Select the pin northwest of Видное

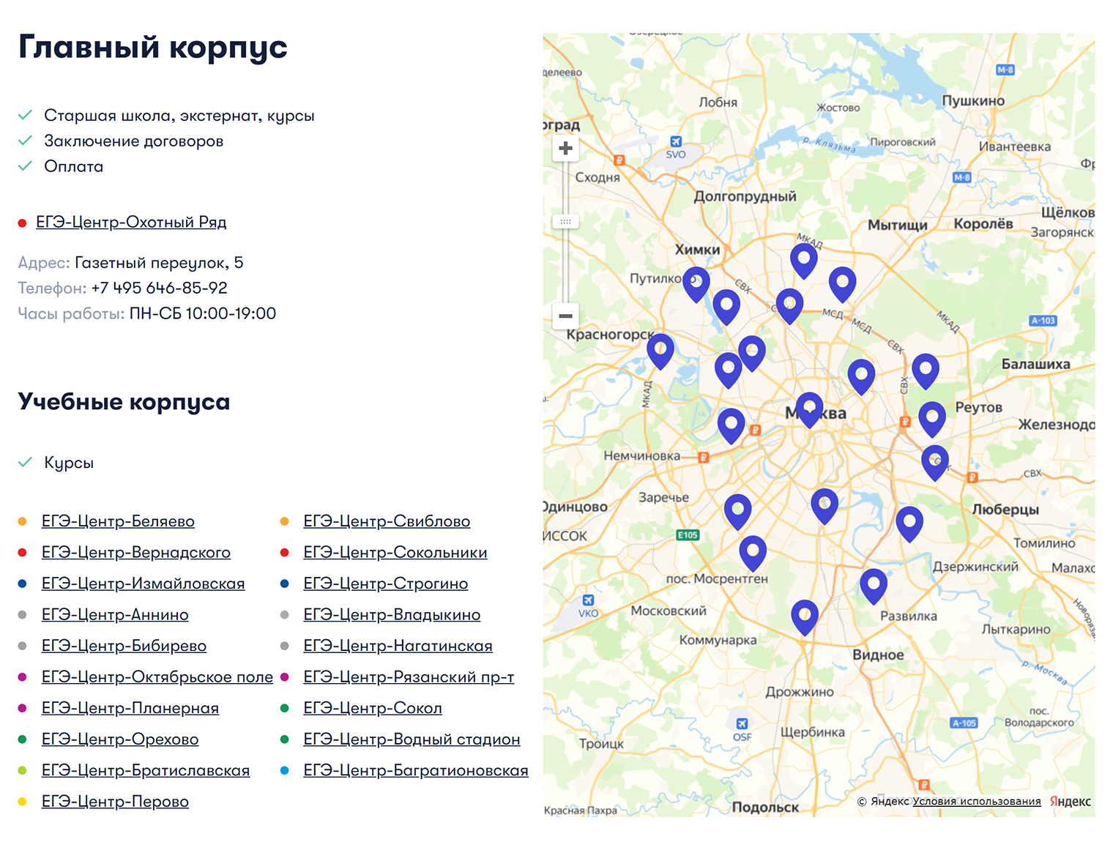coord(805,618)
